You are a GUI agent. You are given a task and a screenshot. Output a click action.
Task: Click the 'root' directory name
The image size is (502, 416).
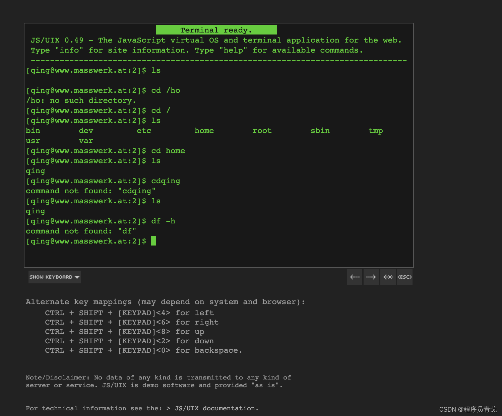[x=262, y=131]
